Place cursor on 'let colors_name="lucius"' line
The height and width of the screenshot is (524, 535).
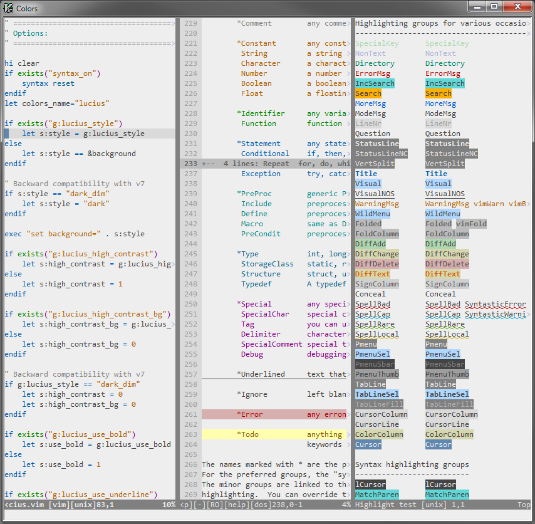pyautogui.click(x=57, y=103)
